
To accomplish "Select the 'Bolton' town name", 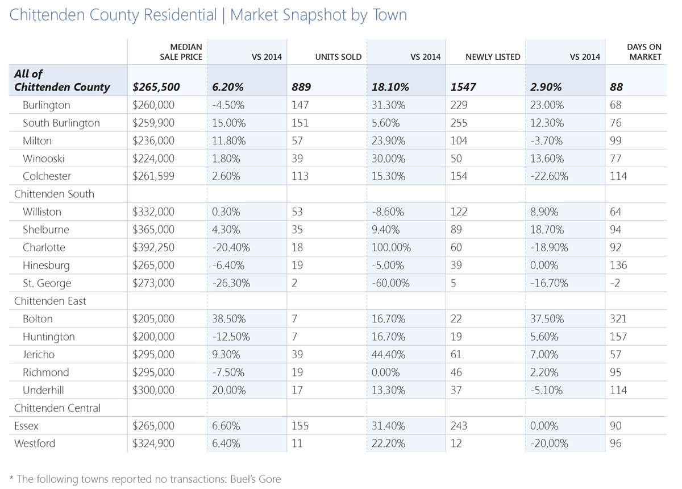I will click(x=38, y=319).
